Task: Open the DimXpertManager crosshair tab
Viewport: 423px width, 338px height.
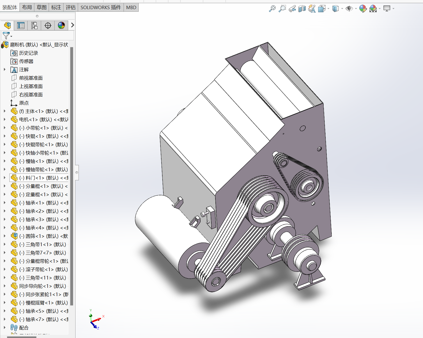Action: (48, 25)
